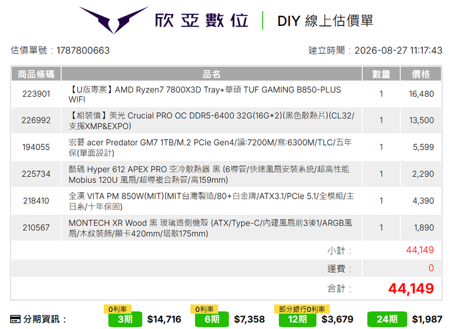Select the green 12期 installment badge
The height and width of the screenshot is (329, 460).
(x=297, y=319)
